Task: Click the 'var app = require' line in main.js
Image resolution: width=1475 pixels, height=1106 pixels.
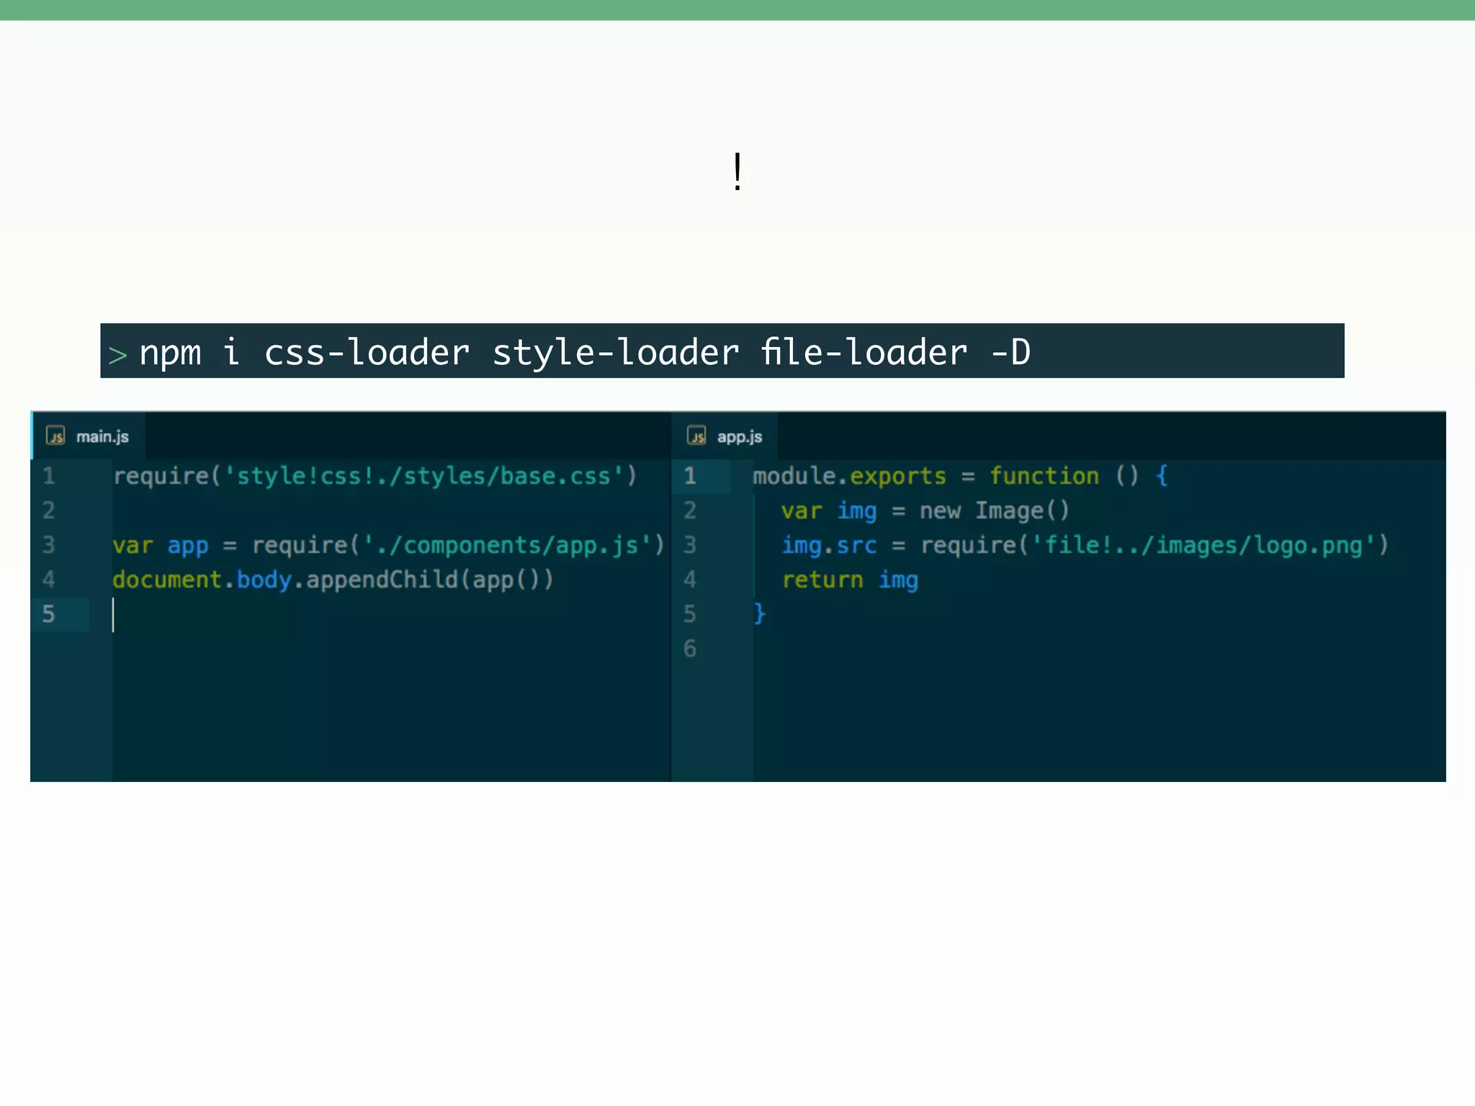Action: point(388,545)
